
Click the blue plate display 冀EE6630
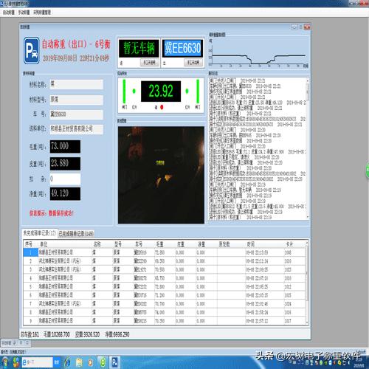click(183, 48)
